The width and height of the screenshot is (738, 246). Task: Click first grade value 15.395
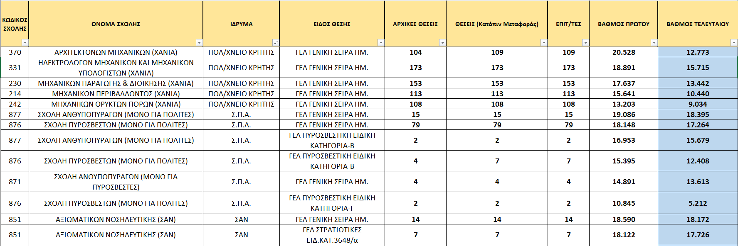[624, 161]
